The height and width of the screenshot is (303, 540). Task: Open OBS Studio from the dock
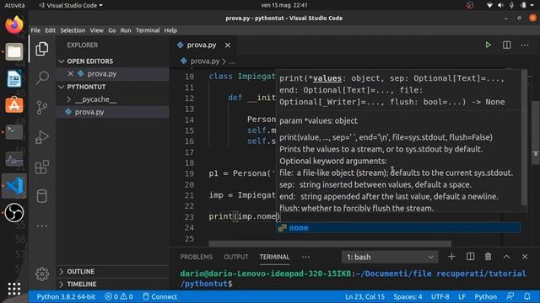point(14,213)
